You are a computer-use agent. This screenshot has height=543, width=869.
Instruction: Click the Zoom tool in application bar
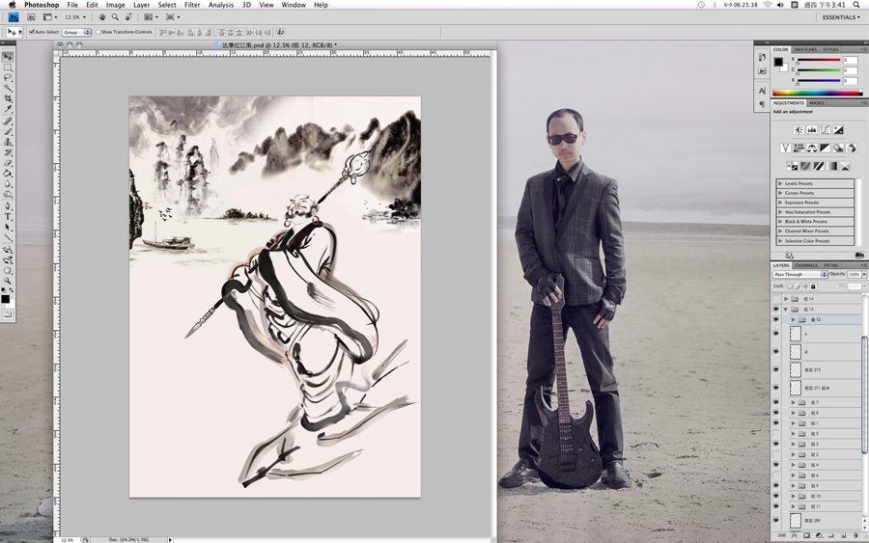click(115, 17)
